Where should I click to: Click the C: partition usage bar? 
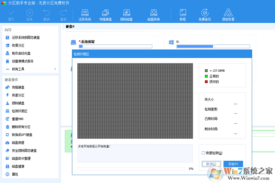point(213,46)
